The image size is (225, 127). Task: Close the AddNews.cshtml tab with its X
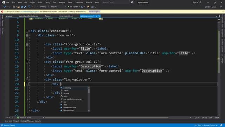click(99, 16)
